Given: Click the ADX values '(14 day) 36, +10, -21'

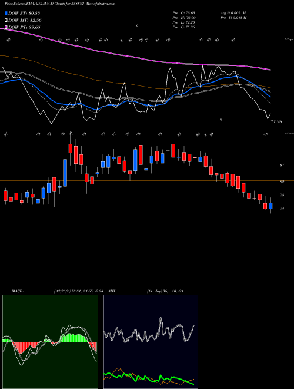Looking at the screenshot, I should point(165,291).
